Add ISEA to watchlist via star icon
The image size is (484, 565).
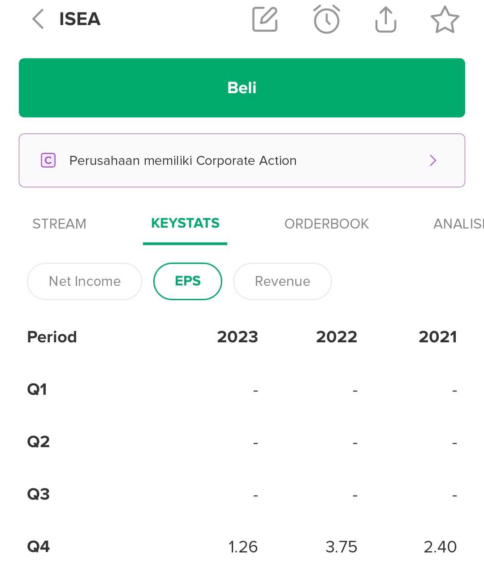click(445, 20)
